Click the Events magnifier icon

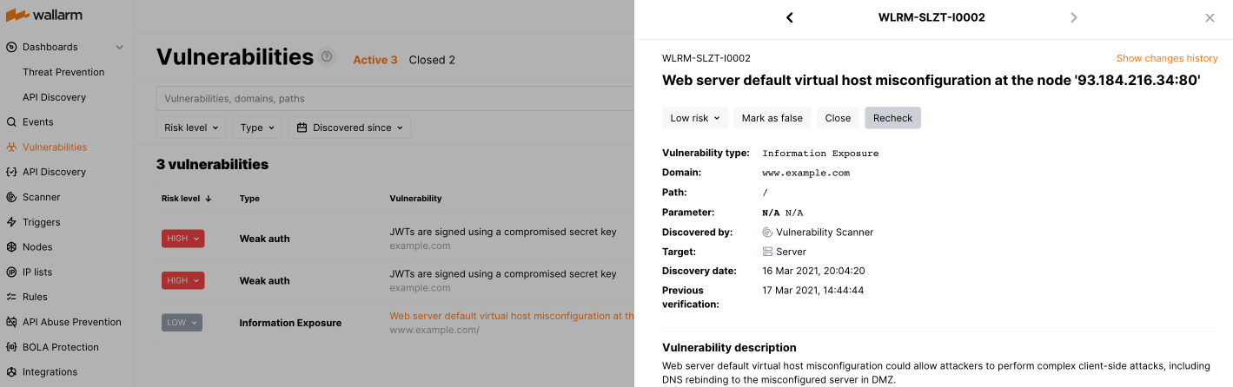[x=11, y=122]
